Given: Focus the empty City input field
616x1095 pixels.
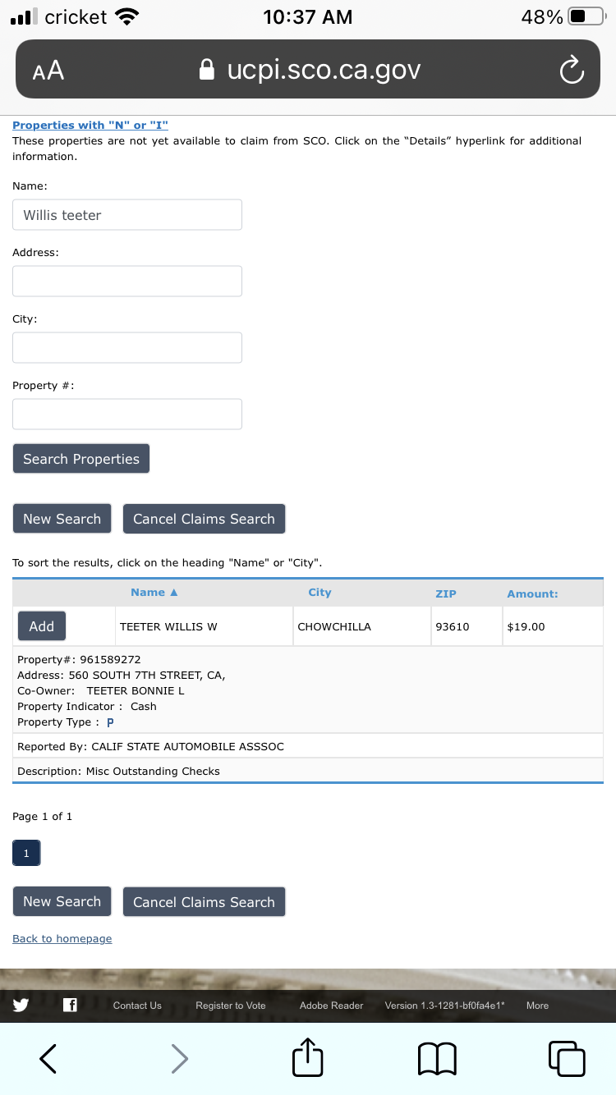Looking at the screenshot, I should (127, 347).
